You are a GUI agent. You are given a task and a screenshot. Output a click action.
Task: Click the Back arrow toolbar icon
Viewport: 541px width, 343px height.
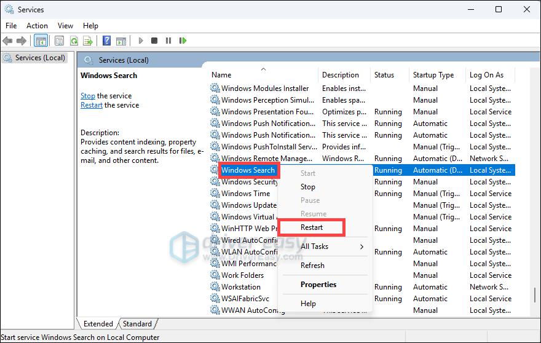click(7, 41)
